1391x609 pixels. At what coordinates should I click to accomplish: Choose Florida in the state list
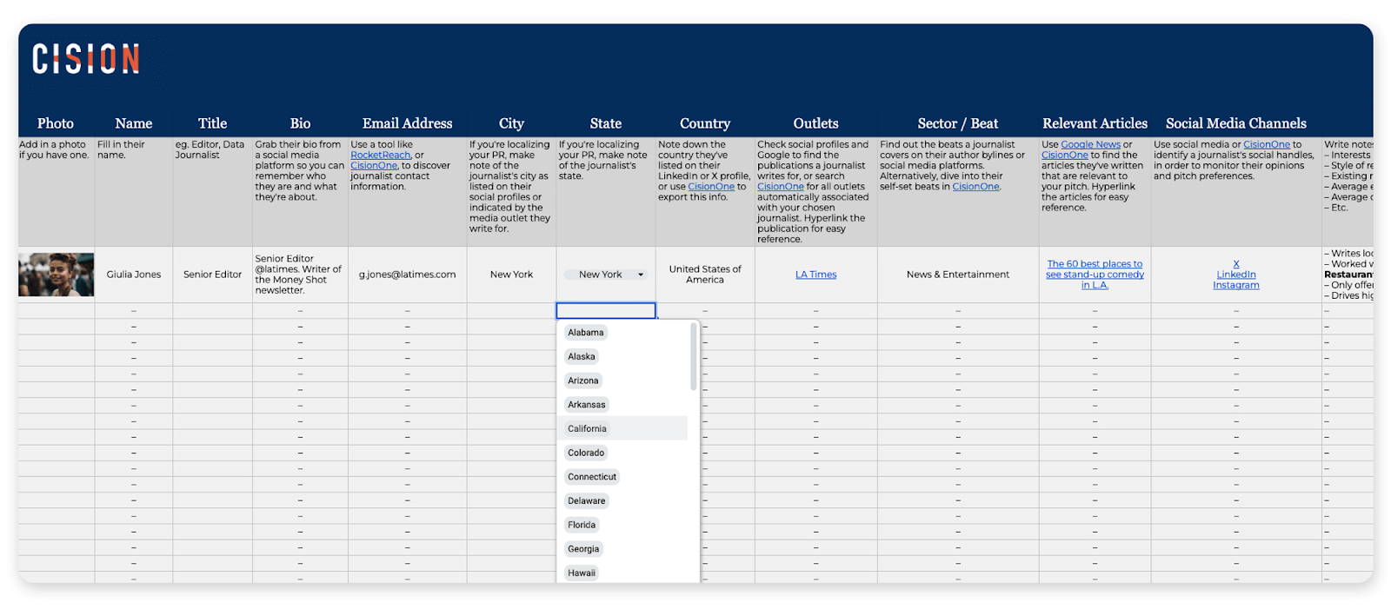click(582, 525)
